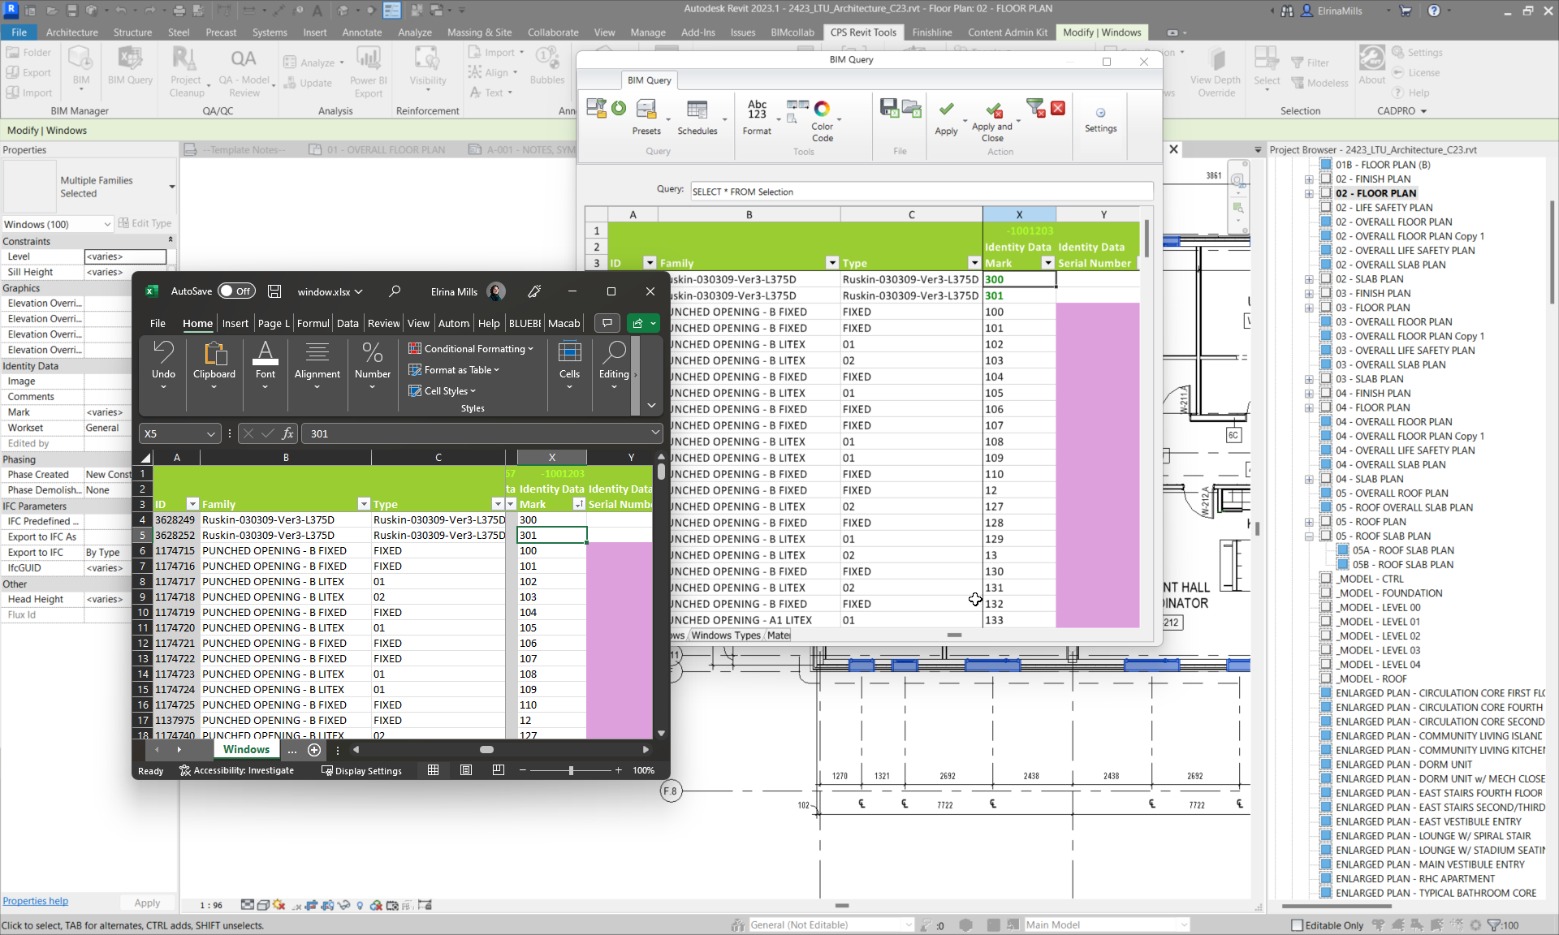Click the Excel zoom slider handle
This screenshot has height=935, width=1559.
(571, 770)
